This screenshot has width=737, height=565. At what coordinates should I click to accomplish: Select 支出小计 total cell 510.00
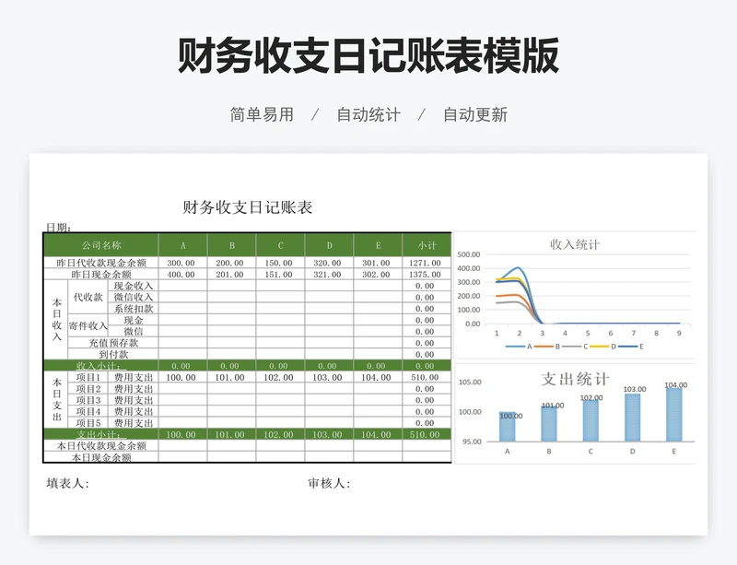(x=427, y=434)
